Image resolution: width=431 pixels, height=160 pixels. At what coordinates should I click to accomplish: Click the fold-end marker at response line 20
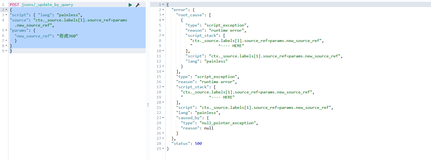coord(163,102)
